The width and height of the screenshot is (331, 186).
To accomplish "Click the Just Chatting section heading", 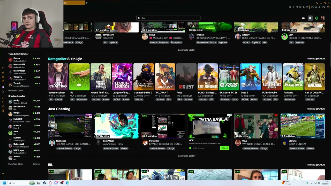I will (x=59, y=109).
